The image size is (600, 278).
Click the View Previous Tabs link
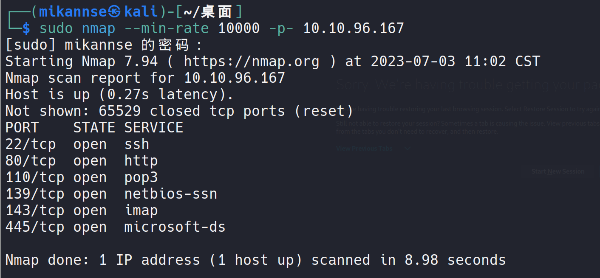(x=364, y=149)
